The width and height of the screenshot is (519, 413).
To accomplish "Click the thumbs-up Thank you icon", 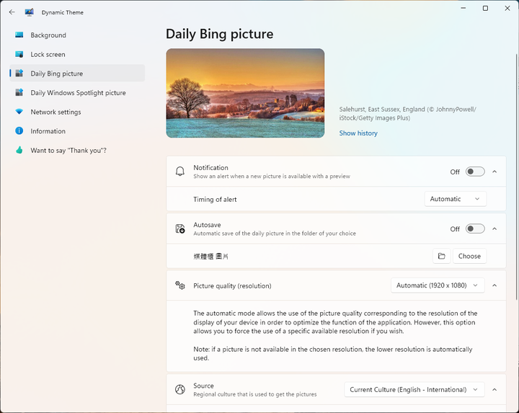I will click(x=19, y=150).
